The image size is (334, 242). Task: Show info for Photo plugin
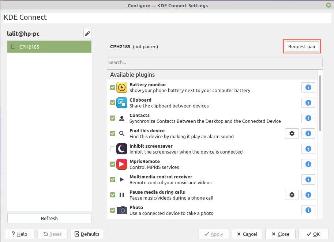[308, 210]
